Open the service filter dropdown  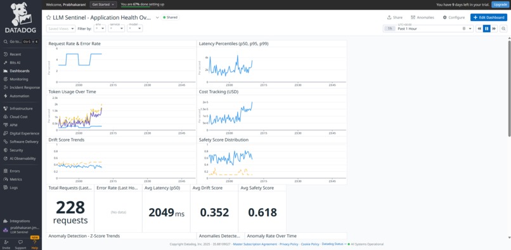(117, 29)
